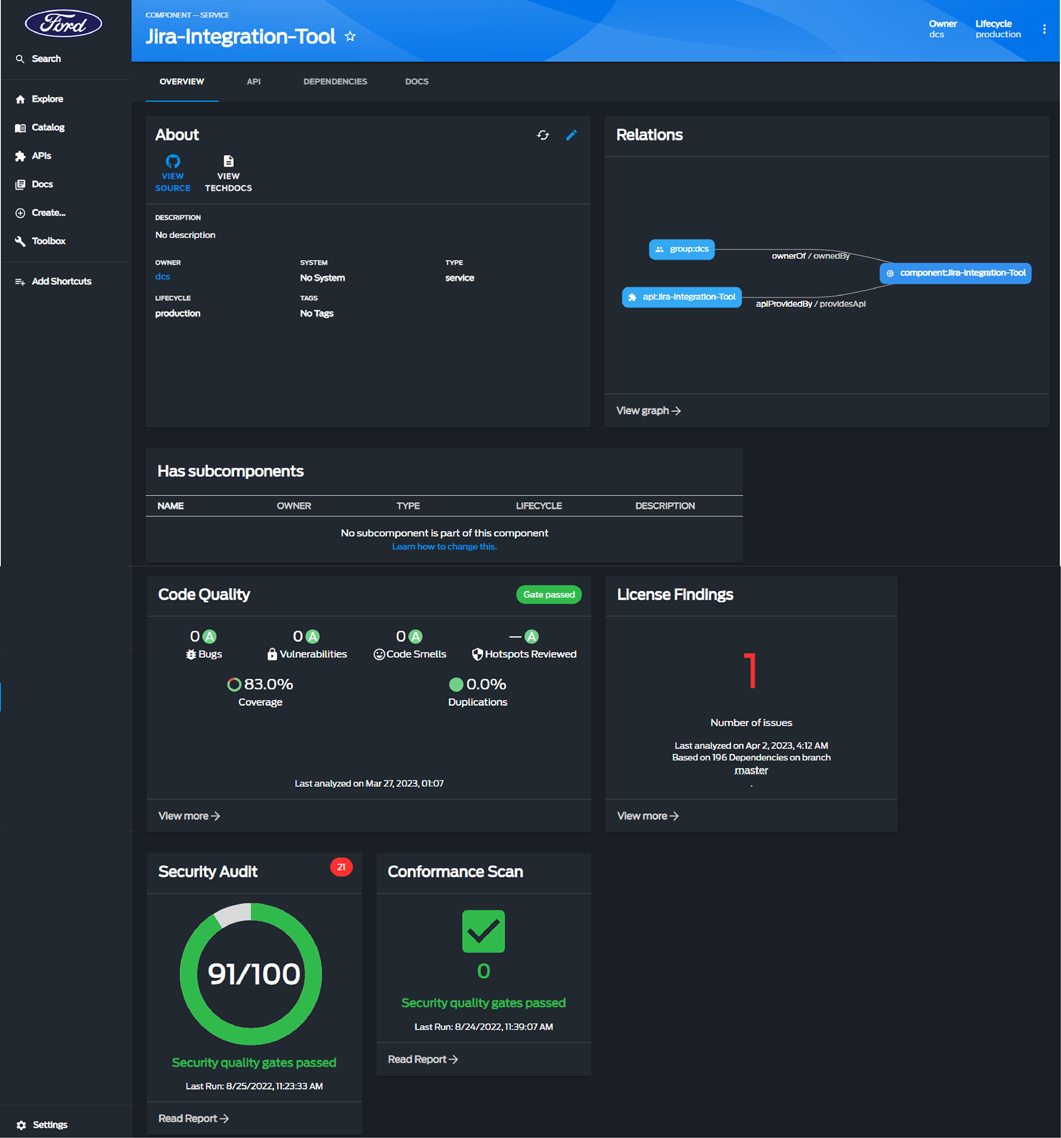Click the Ford logo
Screen dimensions: 1061x1138
pos(64,23)
